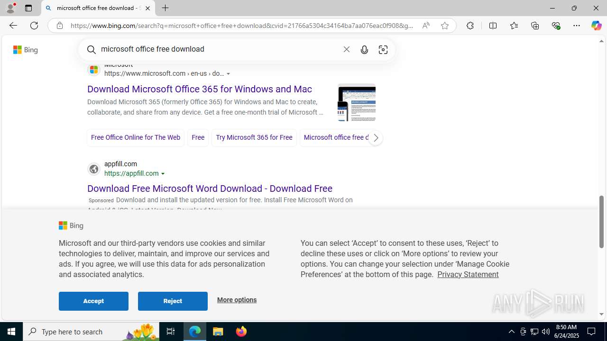Viewport: 607px width, 341px height.
Task: Show more chips with right arrow
Action: click(x=376, y=138)
